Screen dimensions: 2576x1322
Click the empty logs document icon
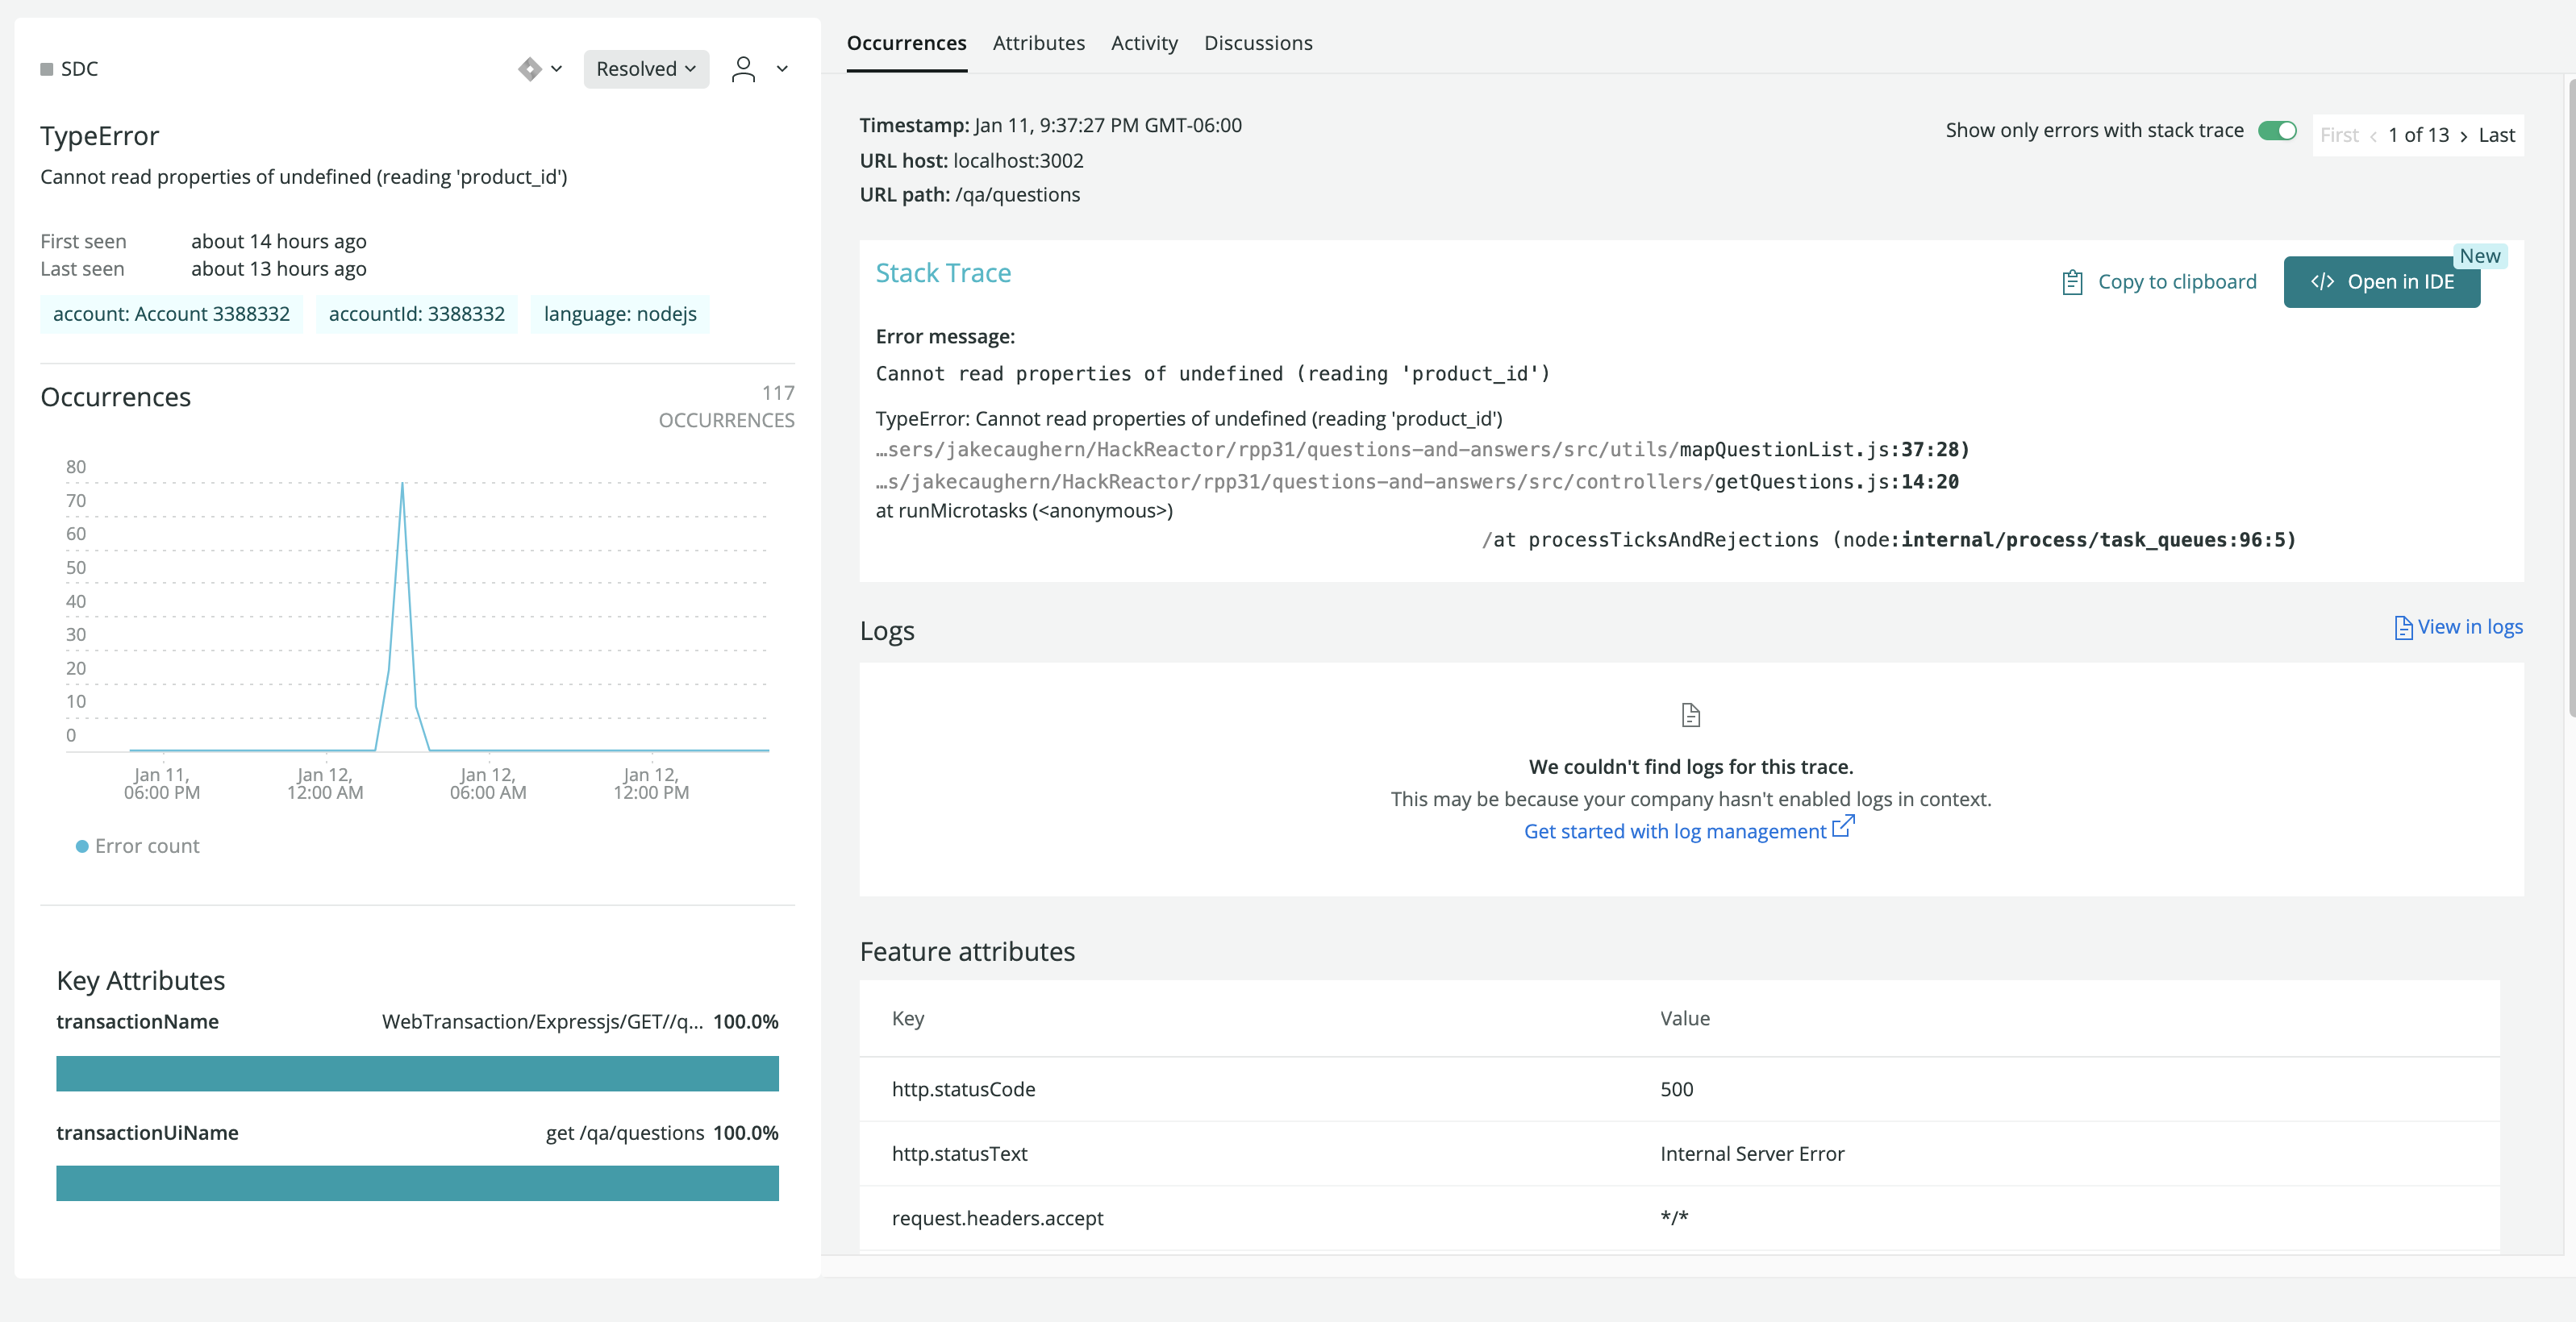click(x=1691, y=716)
